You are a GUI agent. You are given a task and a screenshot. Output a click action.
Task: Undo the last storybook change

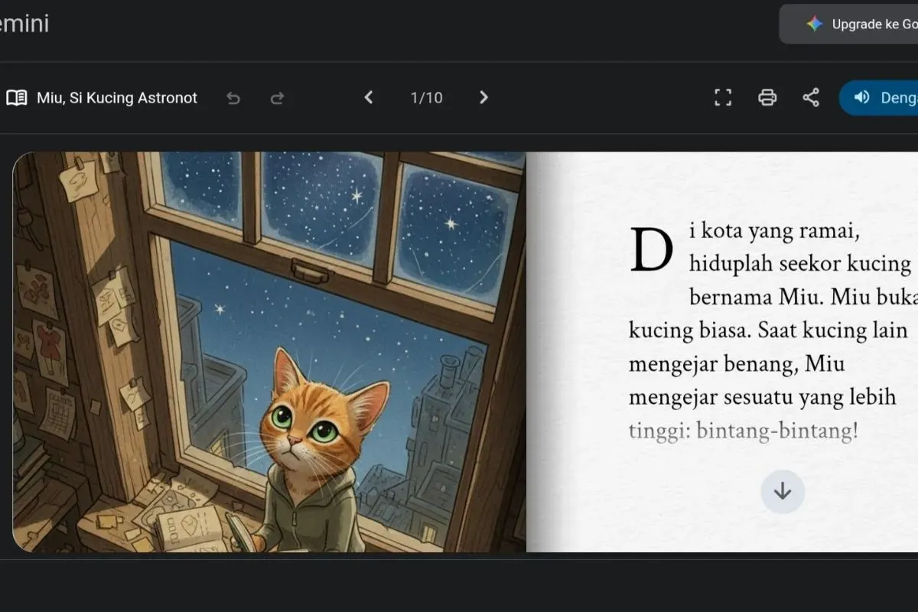point(233,98)
